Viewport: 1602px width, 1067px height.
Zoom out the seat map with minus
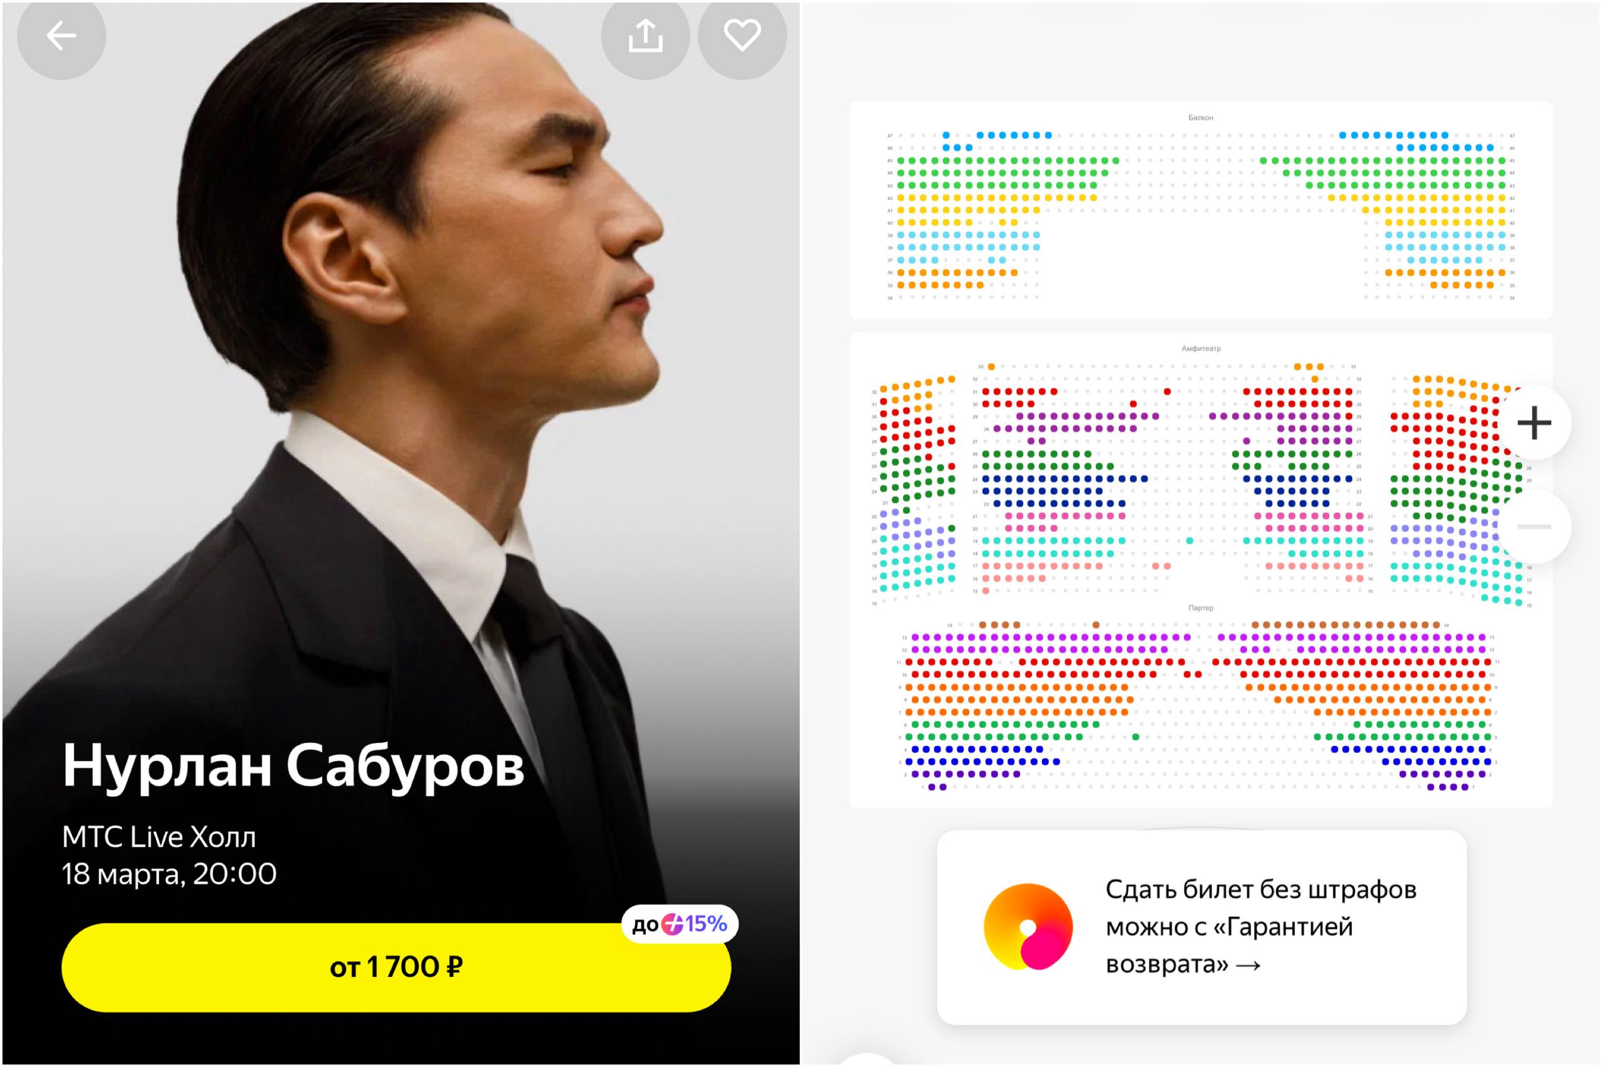1534,527
